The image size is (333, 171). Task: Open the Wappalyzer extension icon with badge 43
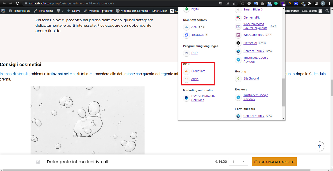point(283,4)
